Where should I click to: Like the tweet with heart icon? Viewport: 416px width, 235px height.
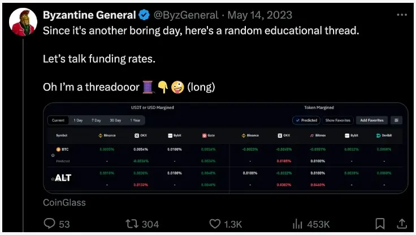213,224
